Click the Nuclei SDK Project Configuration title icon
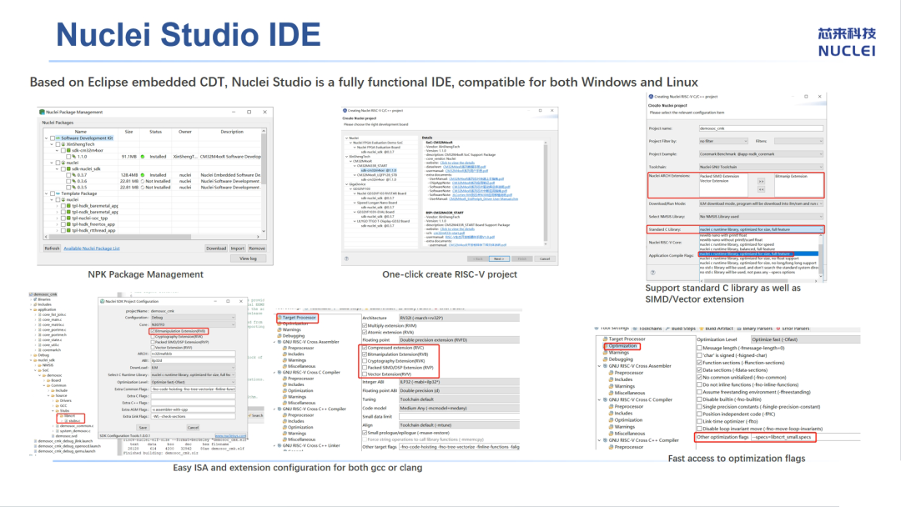Image resolution: width=901 pixels, height=507 pixels. (103, 301)
